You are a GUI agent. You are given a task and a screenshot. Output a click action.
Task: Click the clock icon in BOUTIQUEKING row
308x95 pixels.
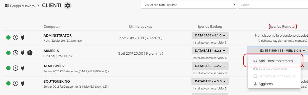15,83
